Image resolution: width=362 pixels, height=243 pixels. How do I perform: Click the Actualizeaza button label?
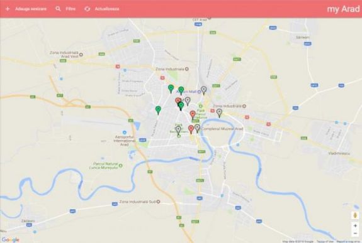[x=107, y=9]
